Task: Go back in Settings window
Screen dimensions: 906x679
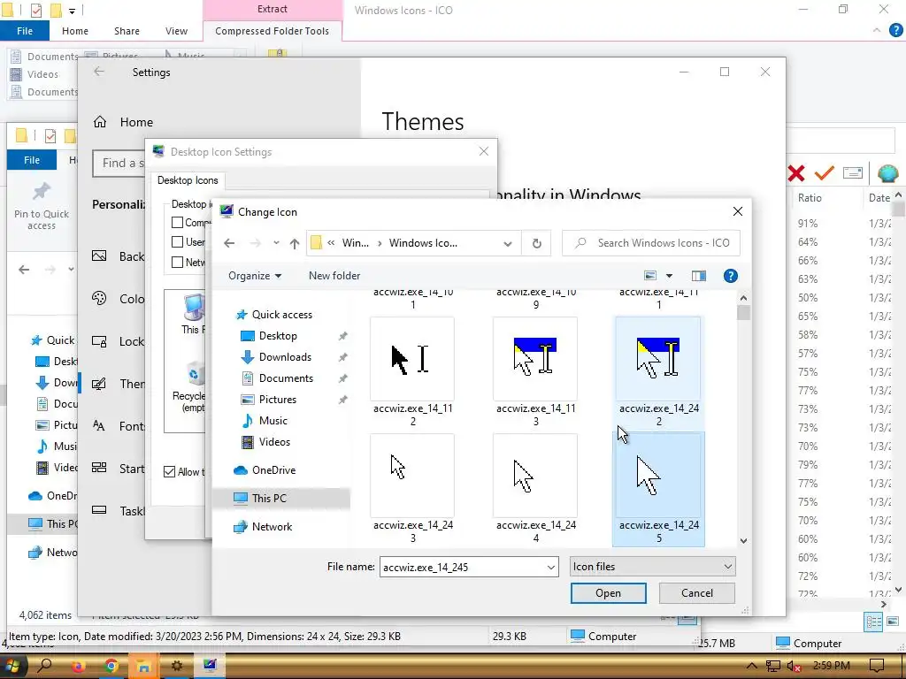Action: pos(99,72)
